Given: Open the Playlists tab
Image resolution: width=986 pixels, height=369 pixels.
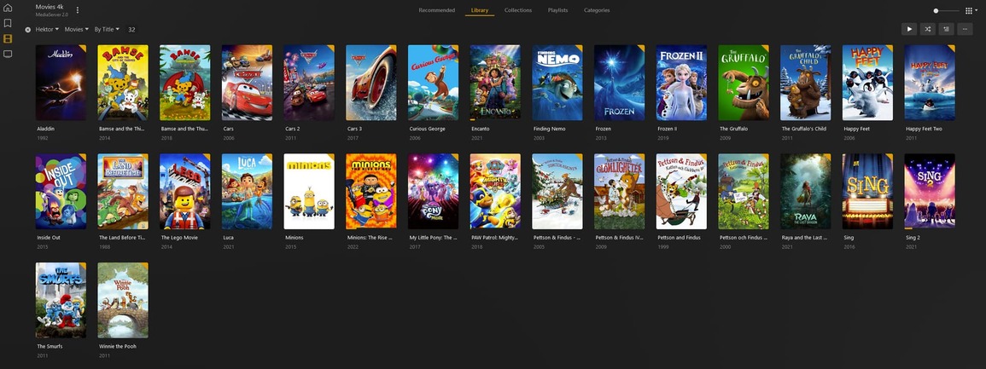Looking at the screenshot, I should coord(557,10).
